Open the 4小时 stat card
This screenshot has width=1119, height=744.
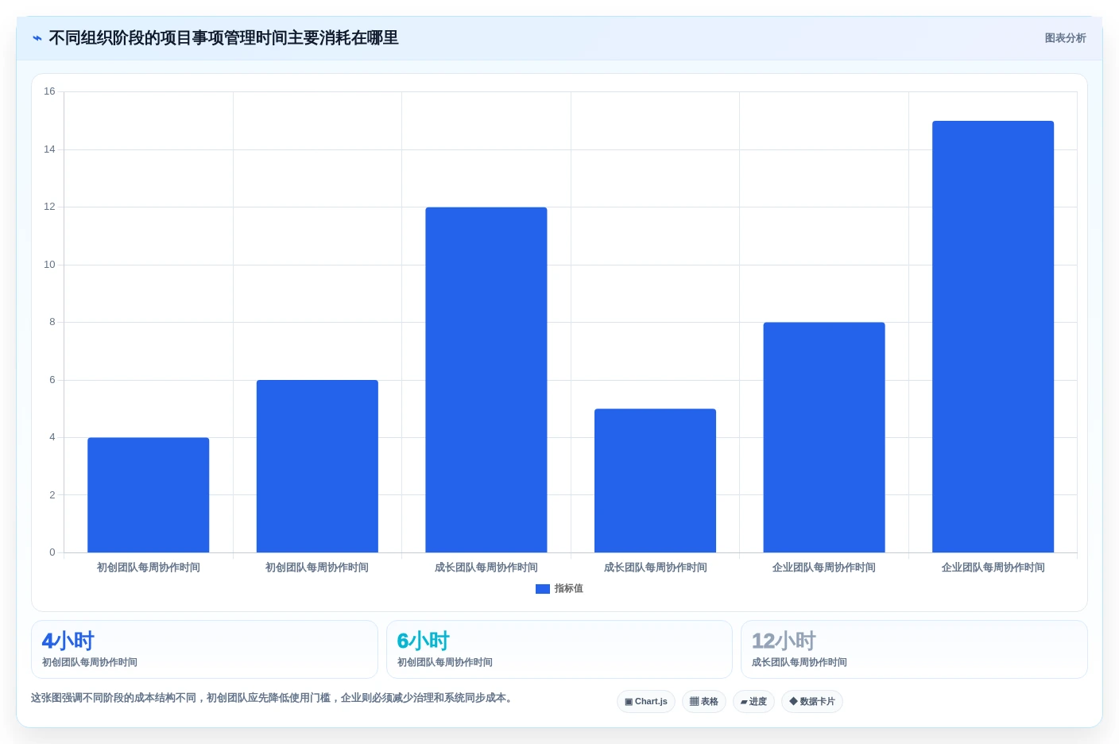tap(204, 649)
